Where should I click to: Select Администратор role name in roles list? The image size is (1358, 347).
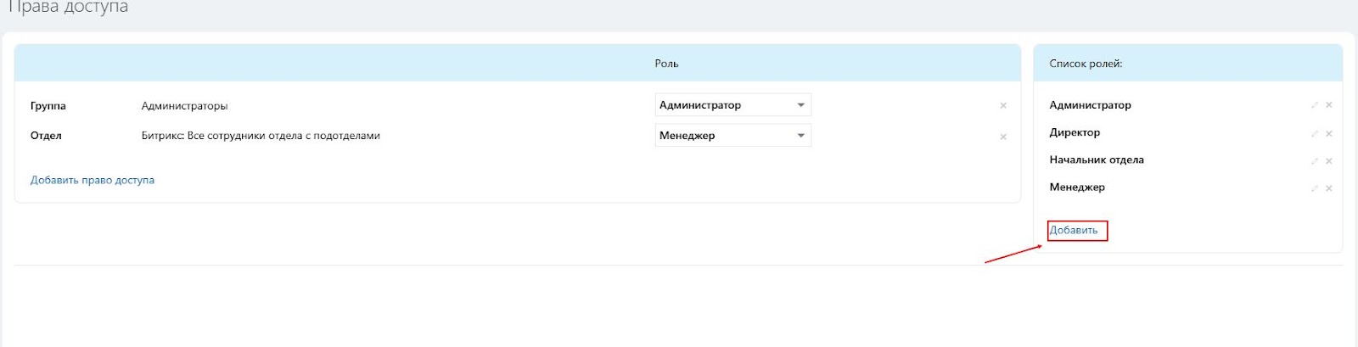[1090, 105]
